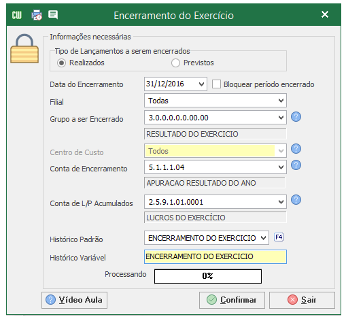Image resolution: width=346 pixels, height=321 pixels.
Task: Click help icon beside Grupo a ser Encerrado
Action: 296,117
